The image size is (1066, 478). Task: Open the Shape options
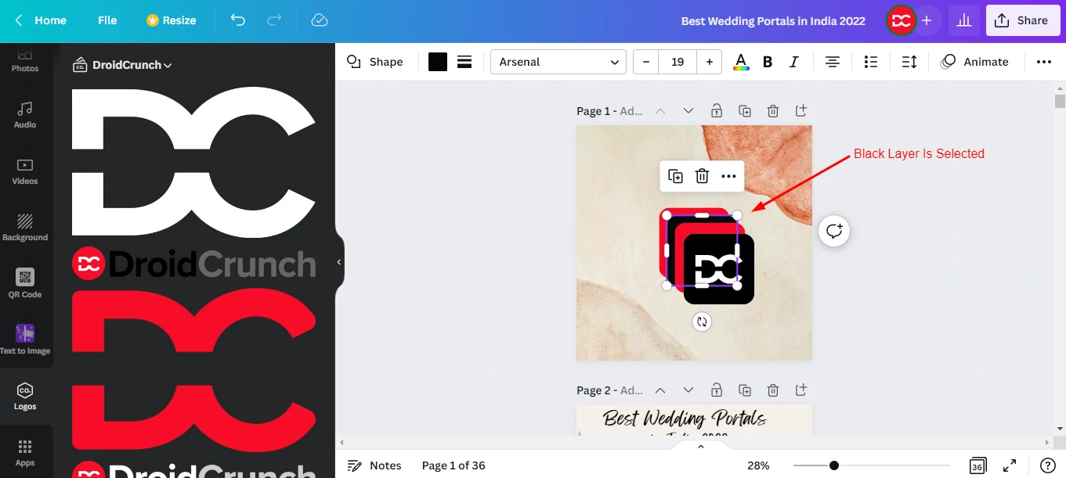pos(375,62)
